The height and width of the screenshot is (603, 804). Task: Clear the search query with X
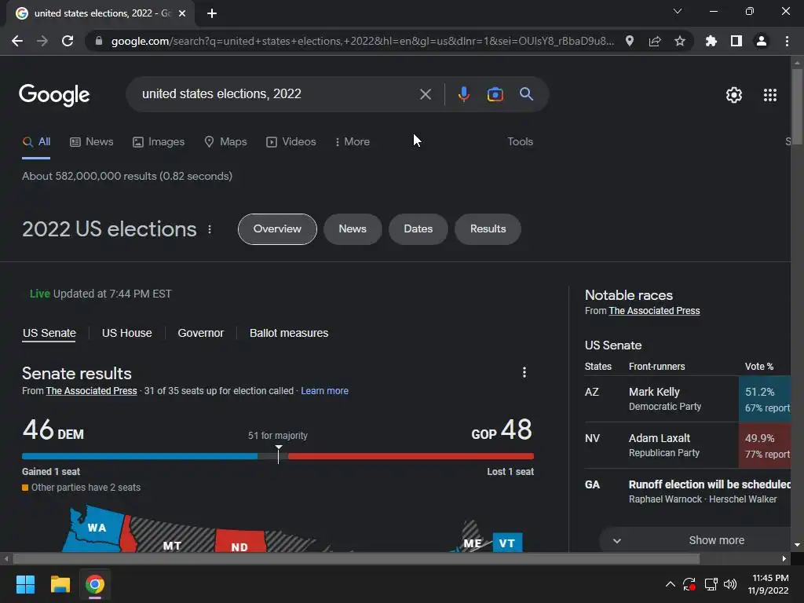[425, 94]
